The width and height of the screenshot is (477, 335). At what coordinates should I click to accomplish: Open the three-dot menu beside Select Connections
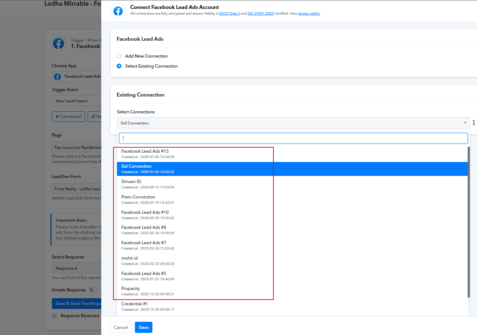(x=473, y=123)
